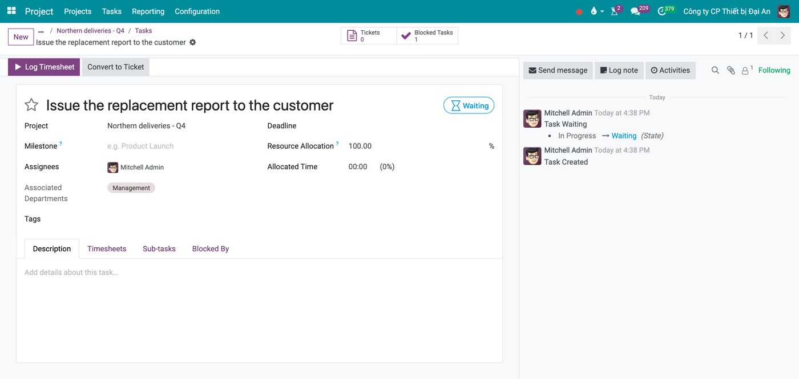The width and height of the screenshot is (799, 379).
Task: Go to the next record arrow
Action: [x=783, y=35]
